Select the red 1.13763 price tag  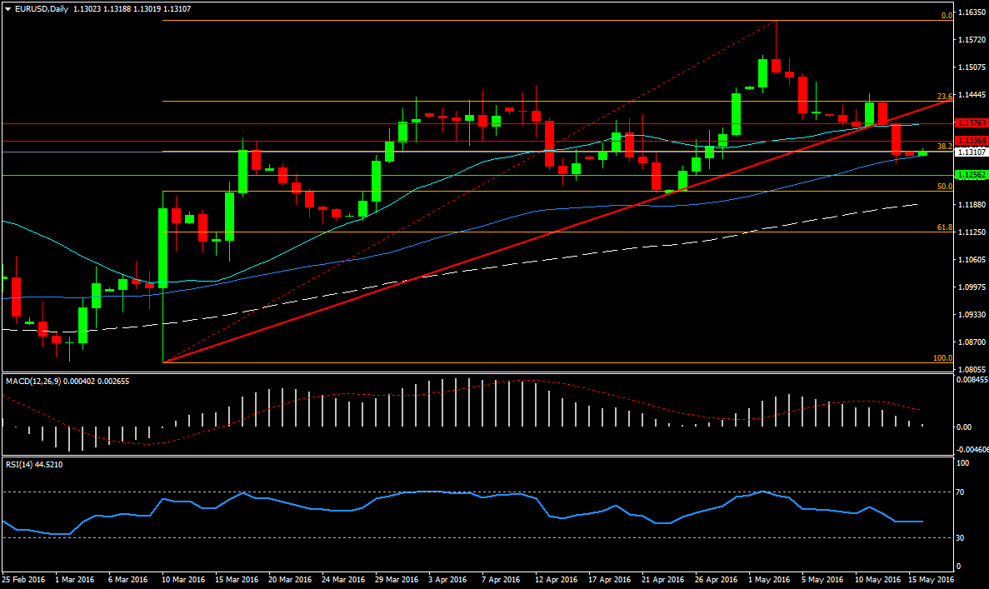click(x=972, y=123)
